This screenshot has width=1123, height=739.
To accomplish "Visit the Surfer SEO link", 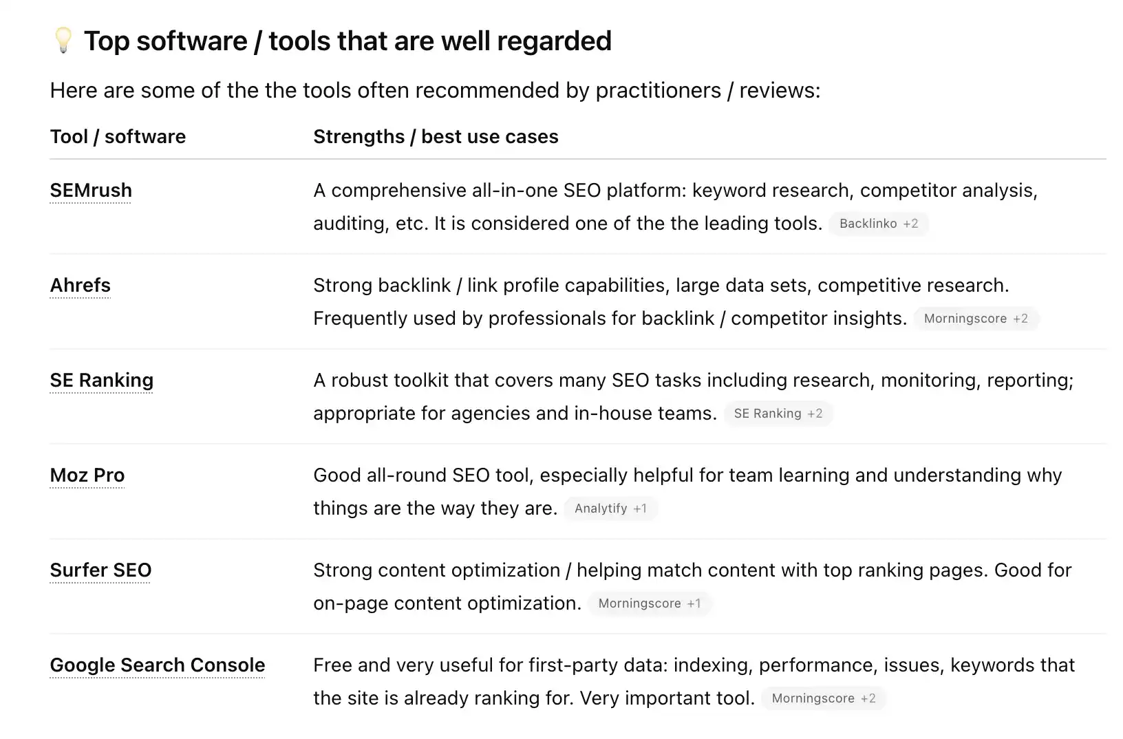I will [100, 570].
